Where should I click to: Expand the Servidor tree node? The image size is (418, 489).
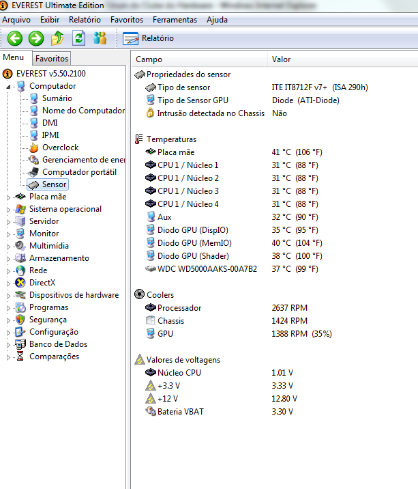pyautogui.click(x=8, y=222)
